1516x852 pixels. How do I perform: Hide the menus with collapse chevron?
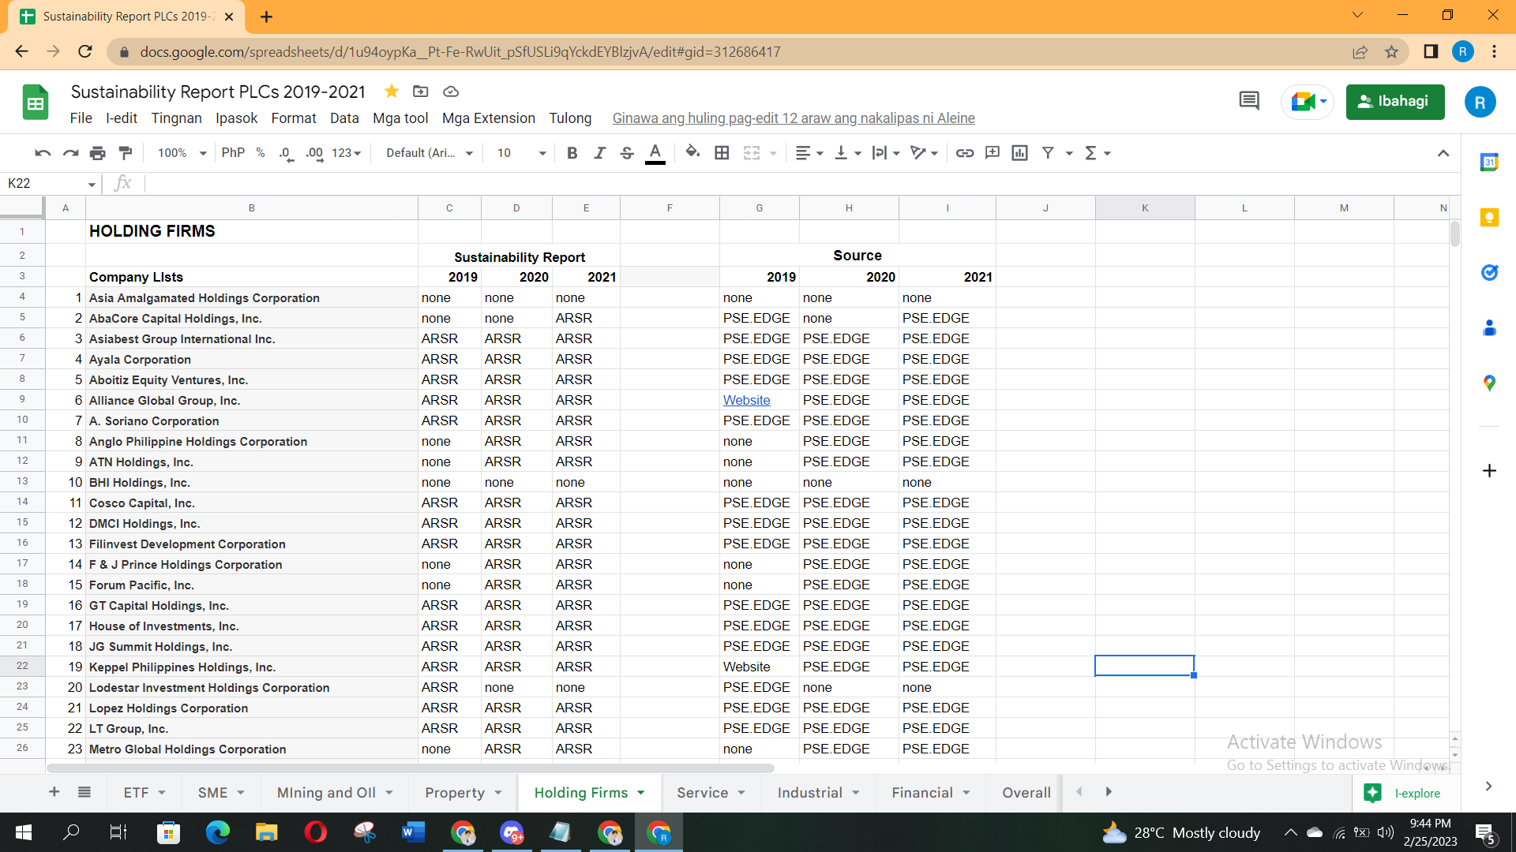pyautogui.click(x=1443, y=153)
